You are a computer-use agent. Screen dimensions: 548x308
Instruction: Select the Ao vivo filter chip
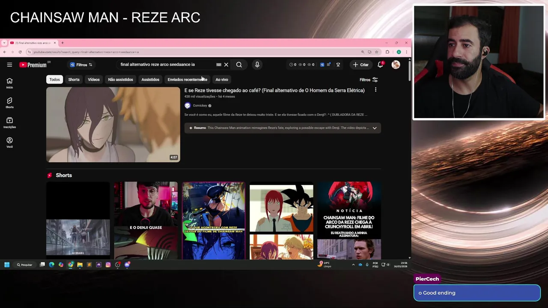[222, 80]
